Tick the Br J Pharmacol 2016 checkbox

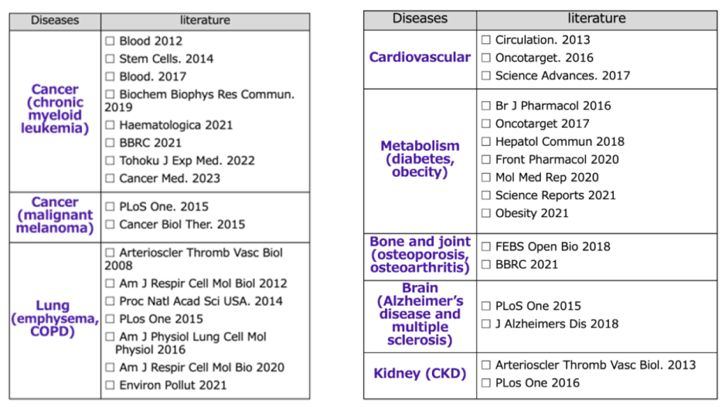(x=486, y=106)
